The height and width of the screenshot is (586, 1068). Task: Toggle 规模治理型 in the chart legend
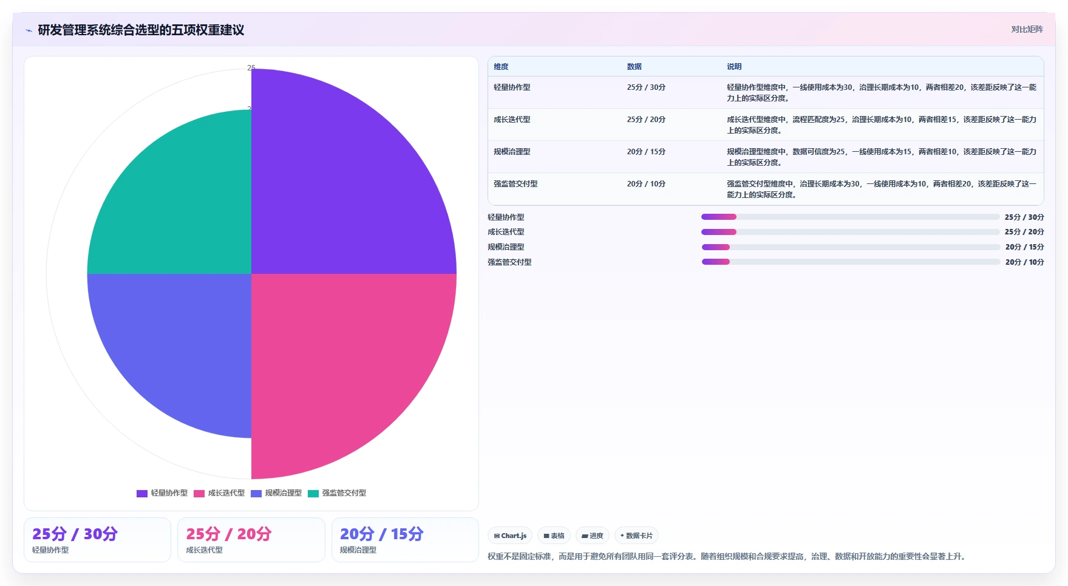pos(276,493)
